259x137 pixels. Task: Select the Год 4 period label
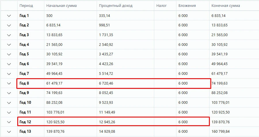[x=24, y=45]
